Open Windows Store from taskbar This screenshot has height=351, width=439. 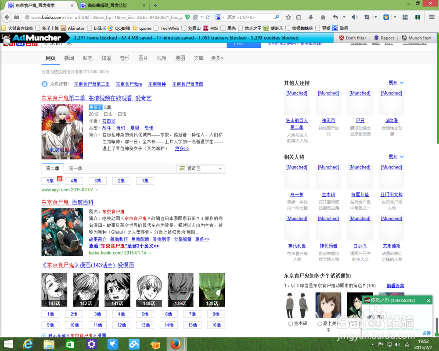coord(70,344)
